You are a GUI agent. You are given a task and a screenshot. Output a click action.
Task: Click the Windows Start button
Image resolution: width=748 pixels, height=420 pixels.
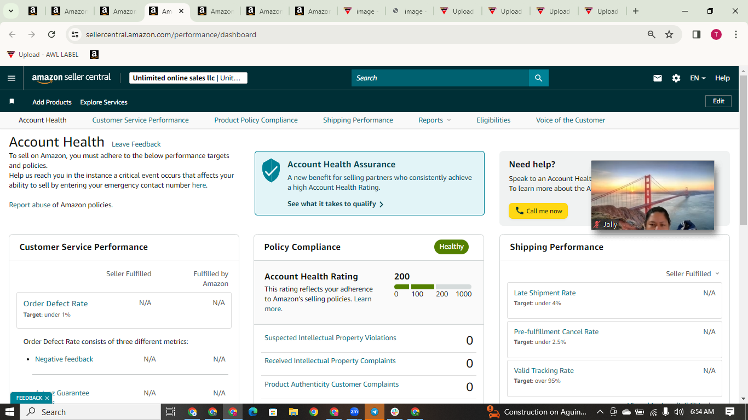click(10, 412)
